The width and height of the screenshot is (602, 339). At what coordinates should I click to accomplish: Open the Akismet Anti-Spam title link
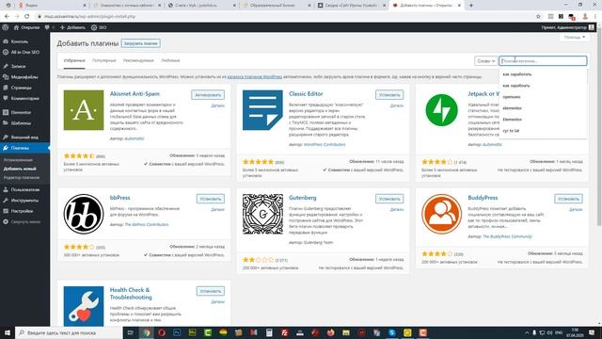click(x=135, y=94)
